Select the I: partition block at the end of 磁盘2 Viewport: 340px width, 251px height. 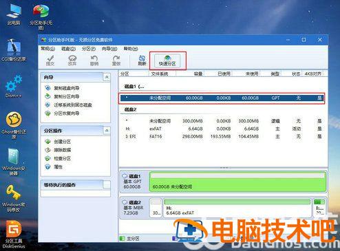319,208
